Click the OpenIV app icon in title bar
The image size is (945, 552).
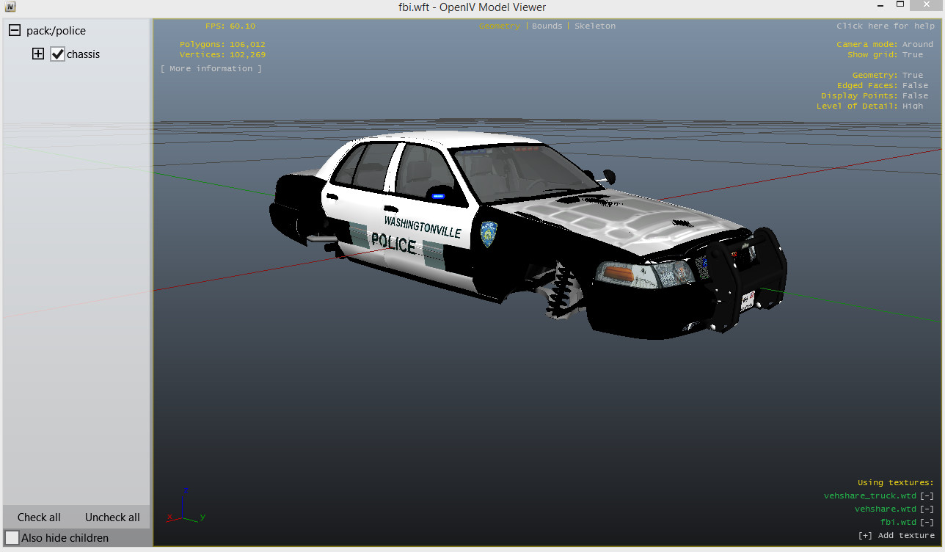[10, 7]
